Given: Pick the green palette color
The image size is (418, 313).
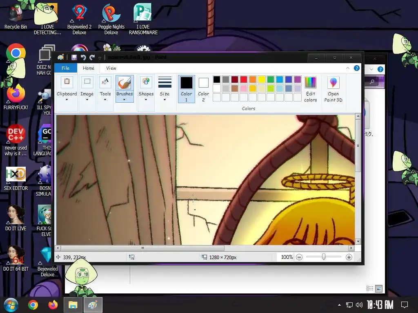Looking at the screenshot, I should click(x=271, y=79).
